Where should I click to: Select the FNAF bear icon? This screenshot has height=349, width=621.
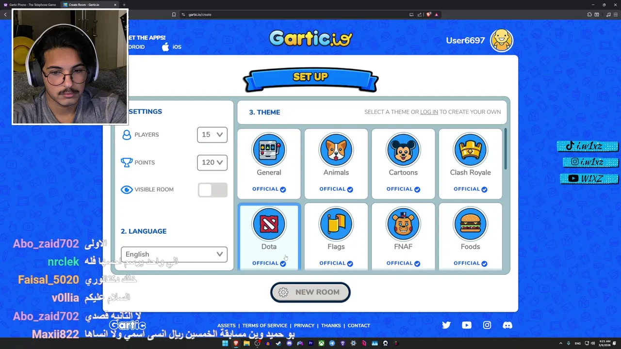(403, 224)
